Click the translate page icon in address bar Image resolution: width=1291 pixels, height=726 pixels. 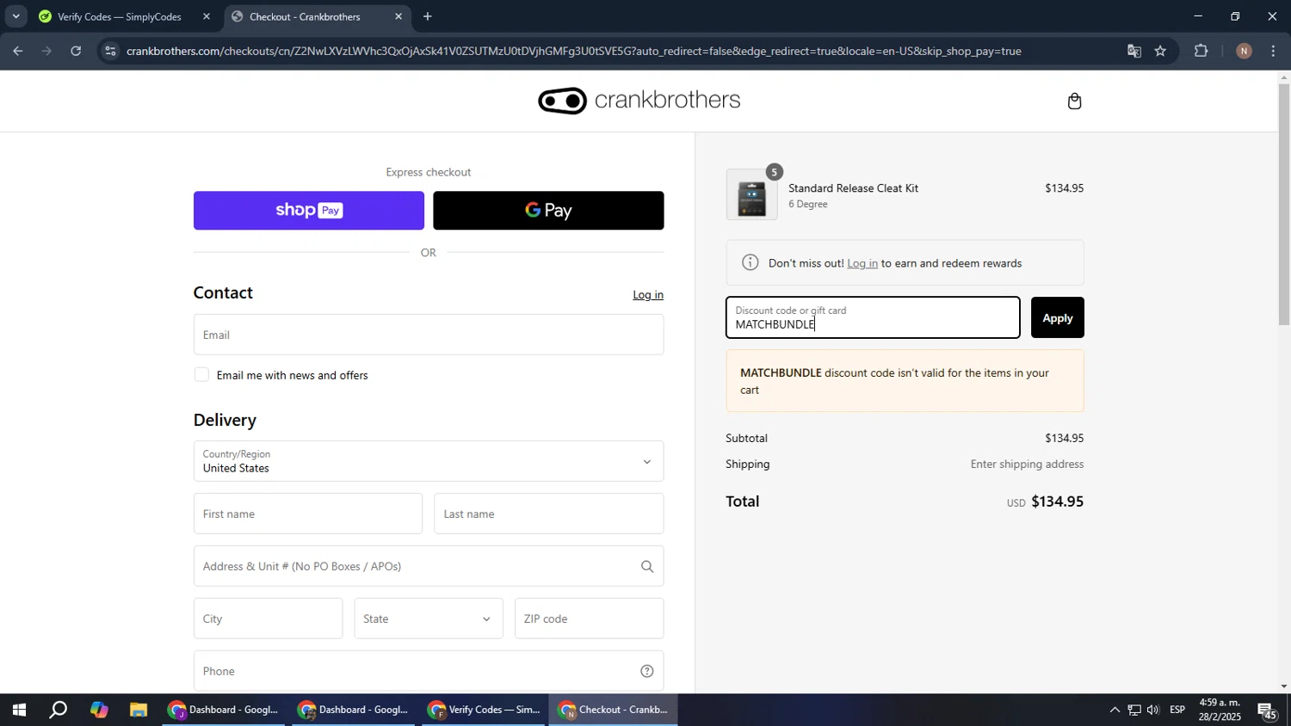point(1134,51)
